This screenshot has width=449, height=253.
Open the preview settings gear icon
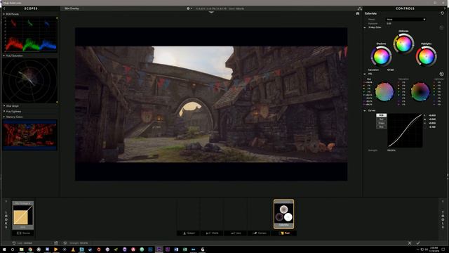pyautogui.click(x=188, y=8)
